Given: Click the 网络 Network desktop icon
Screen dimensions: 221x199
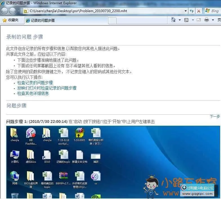Looking at the screenshot, I should coord(15,178).
